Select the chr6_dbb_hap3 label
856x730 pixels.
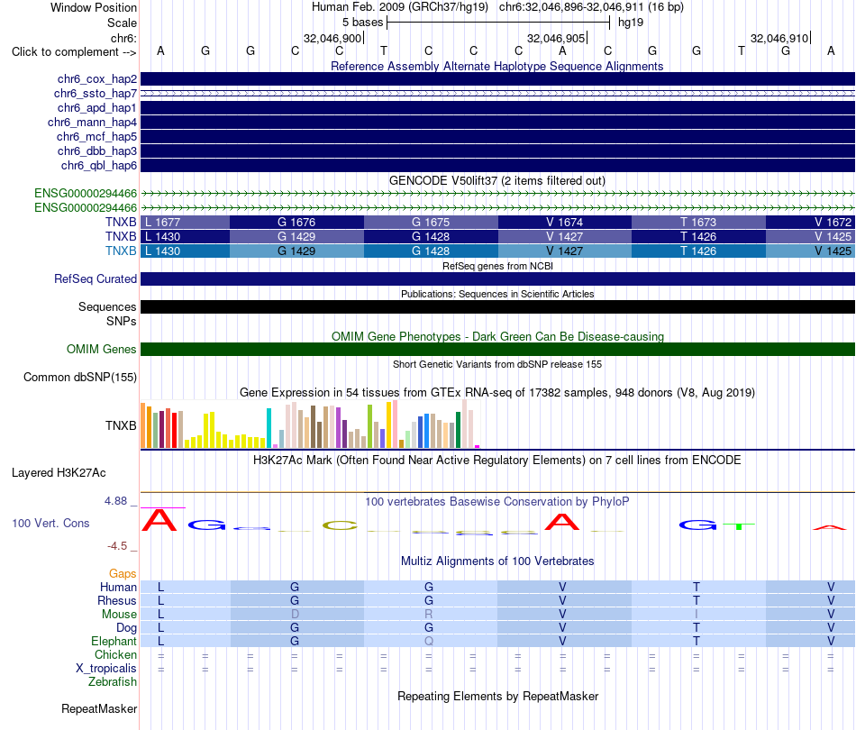coord(97,151)
